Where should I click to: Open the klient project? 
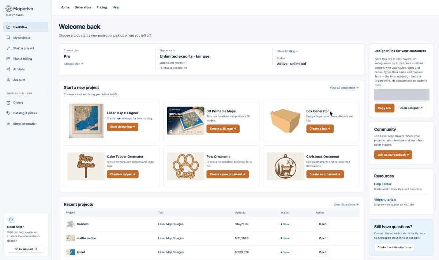pos(323,252)
